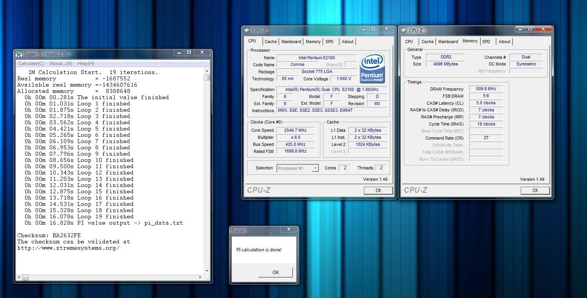Click the DRAM Frequency value 509.9 MHz

coord(485,89)
